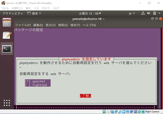
Task: Toggle the apache2 checkbox
Action: click(27, 81)
